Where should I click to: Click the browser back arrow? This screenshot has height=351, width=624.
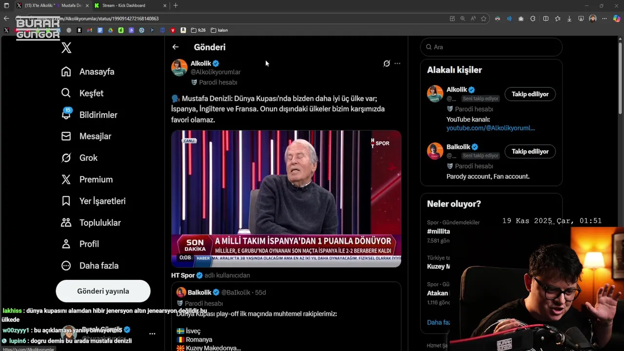click(6, 19)
